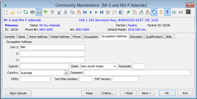Click the green gem with blue swoosh icon

[x=128, y=12]
